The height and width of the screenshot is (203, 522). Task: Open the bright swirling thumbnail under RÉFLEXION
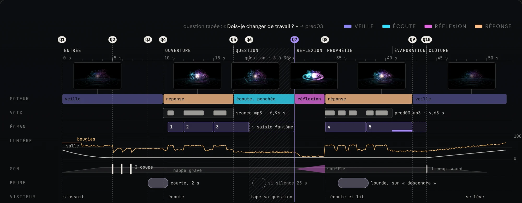pos(314,76)
